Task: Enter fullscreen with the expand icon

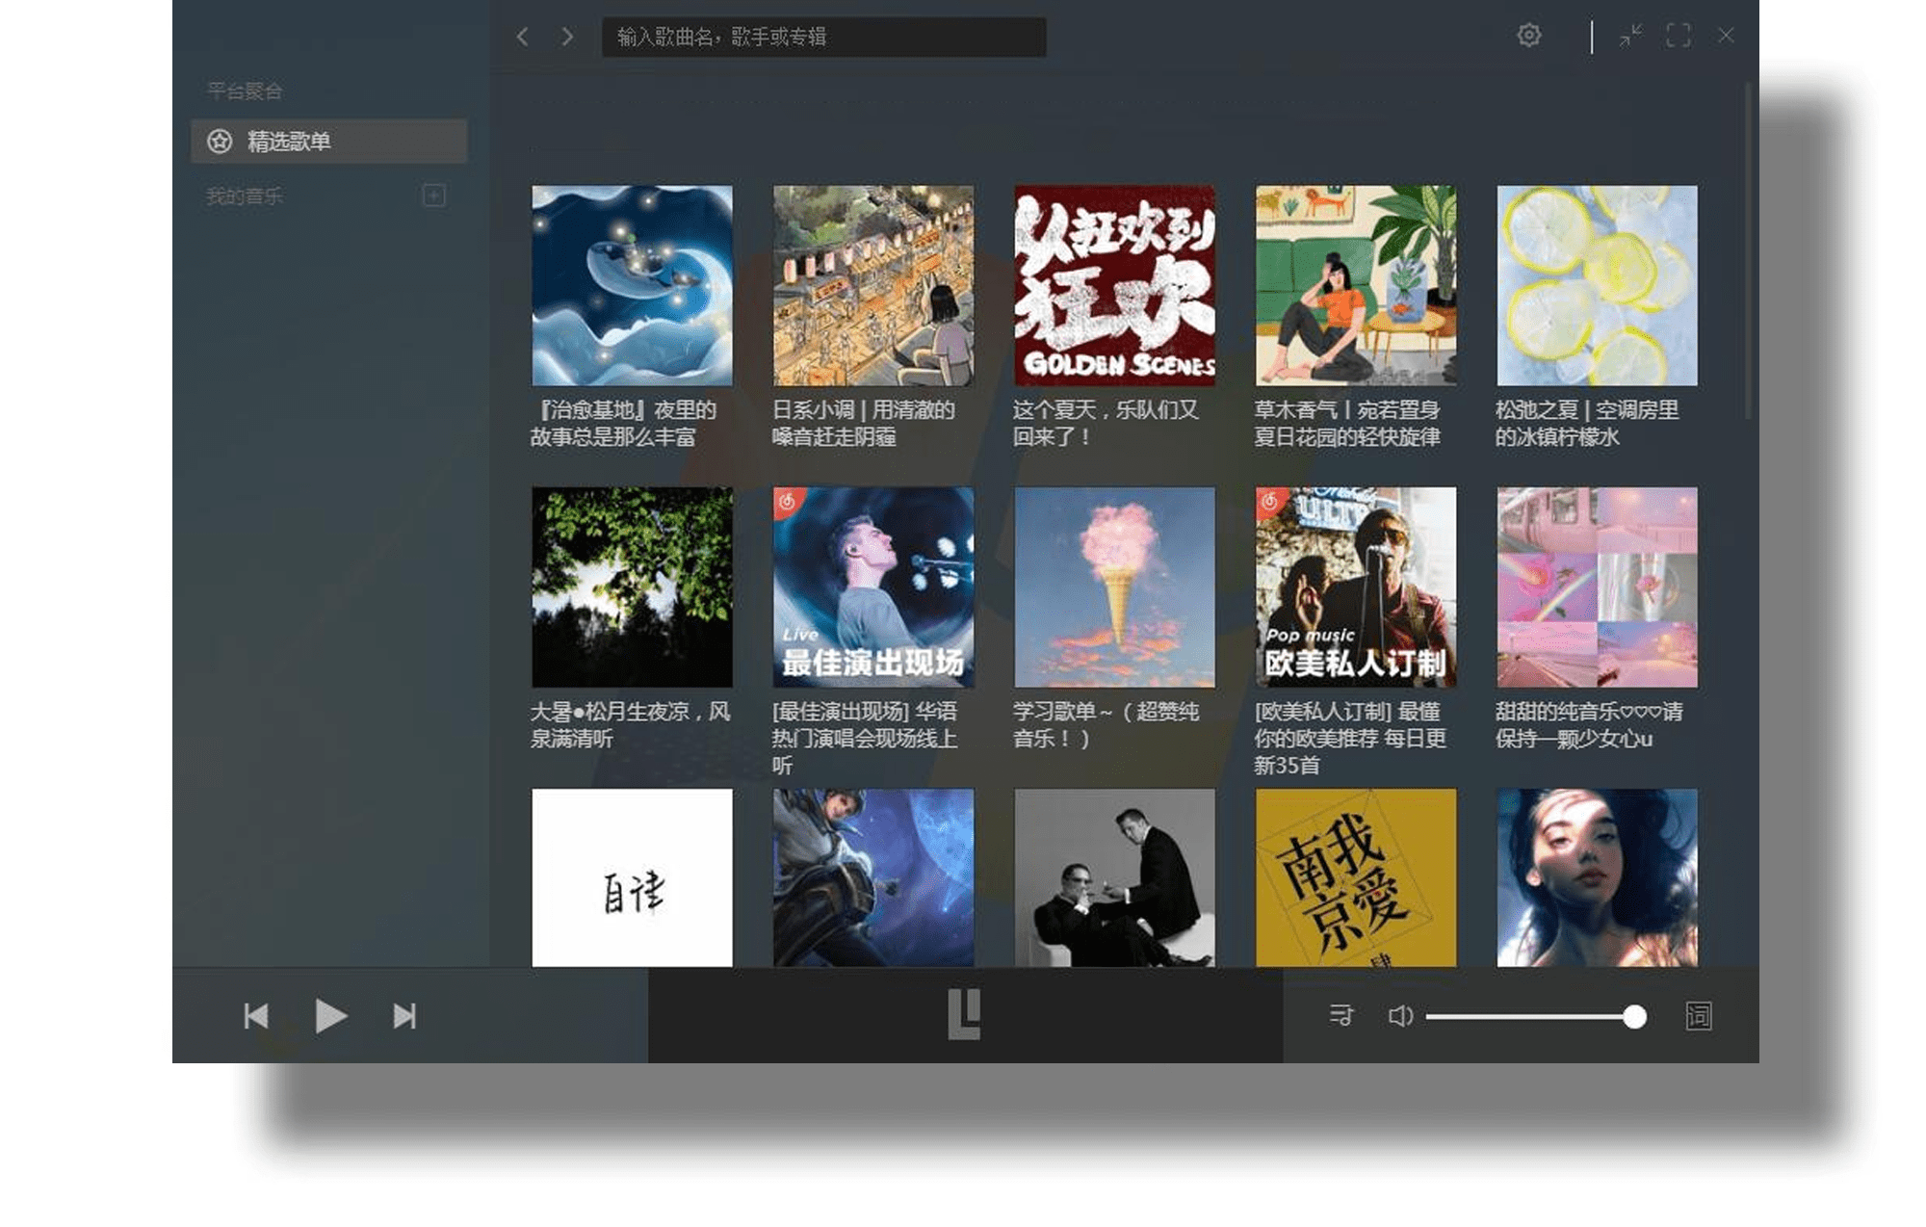Action: 1679,36
